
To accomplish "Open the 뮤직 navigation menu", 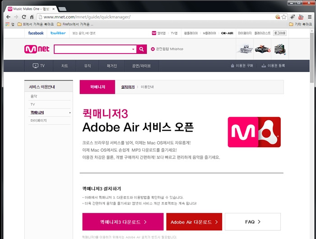I will click(x=88, y=66).
